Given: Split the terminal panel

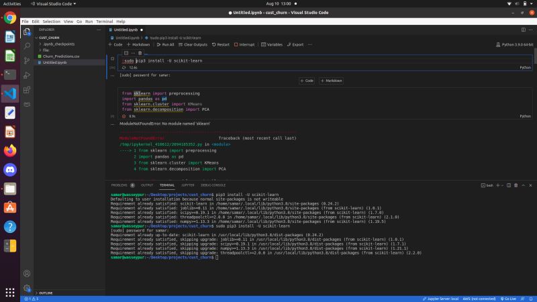Looking at the screenshot, I should pyautogui.click(x=509, y=185).
